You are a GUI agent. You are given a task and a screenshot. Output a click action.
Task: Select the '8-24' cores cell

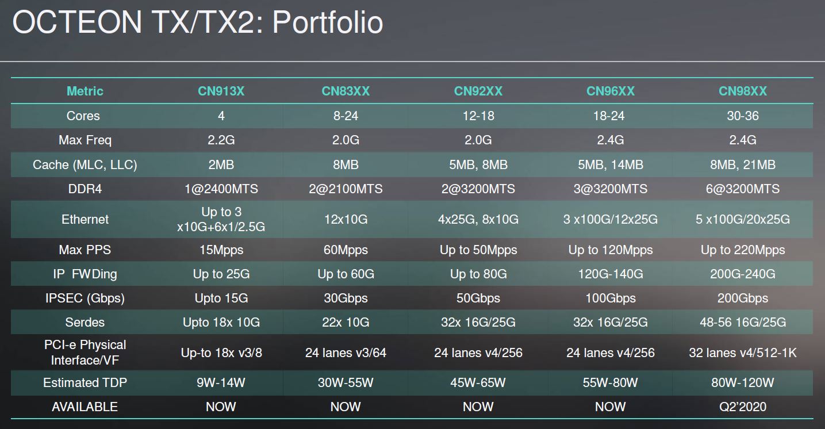coord(346,116)
